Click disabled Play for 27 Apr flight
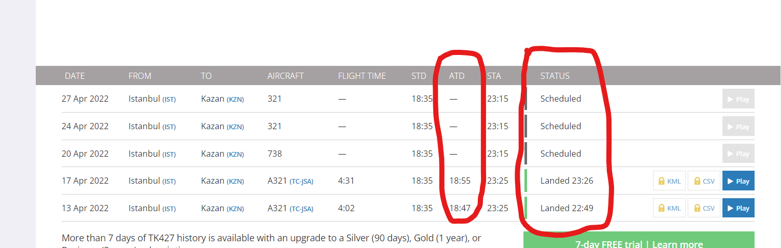This screenshot has height=248, width=781. tap(738, 99)
